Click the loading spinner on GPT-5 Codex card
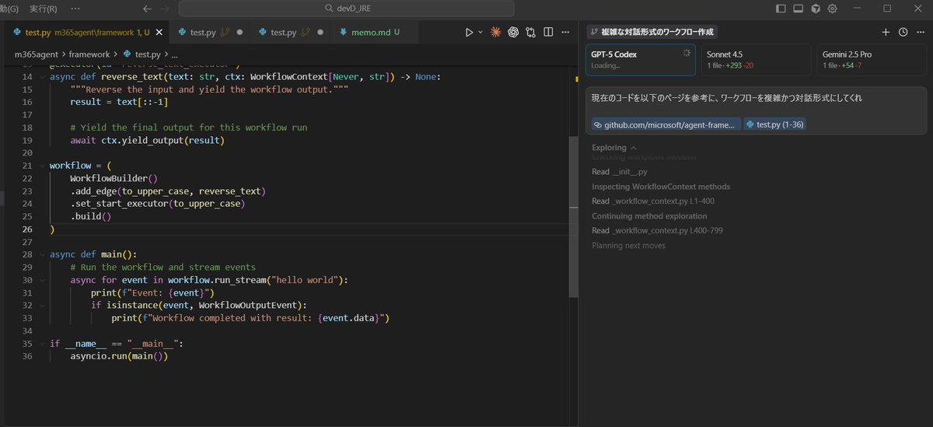The image size is (933, 427). (x=686, y=53)
